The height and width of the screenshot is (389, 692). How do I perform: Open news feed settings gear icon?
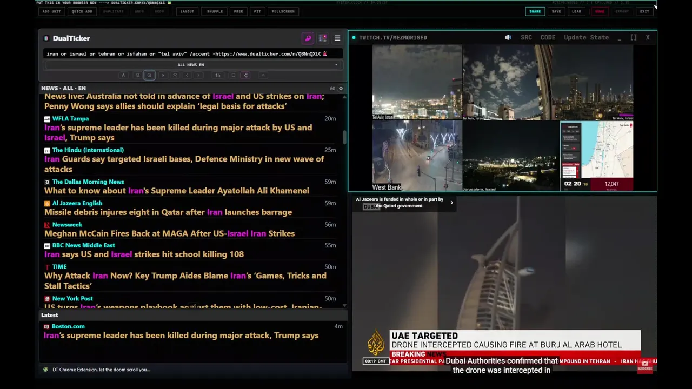(340, 89)
